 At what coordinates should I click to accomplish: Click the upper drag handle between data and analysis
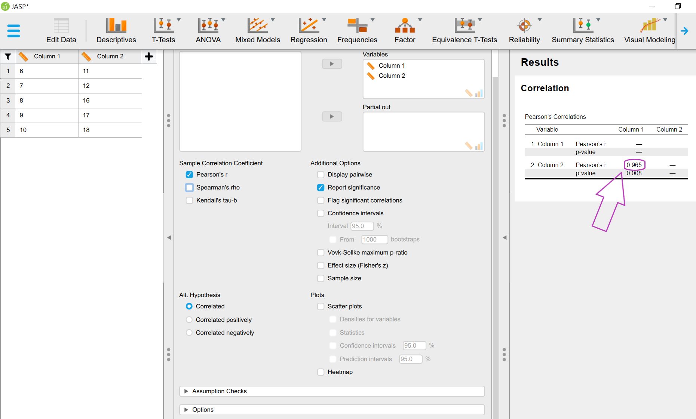(169, 120)
